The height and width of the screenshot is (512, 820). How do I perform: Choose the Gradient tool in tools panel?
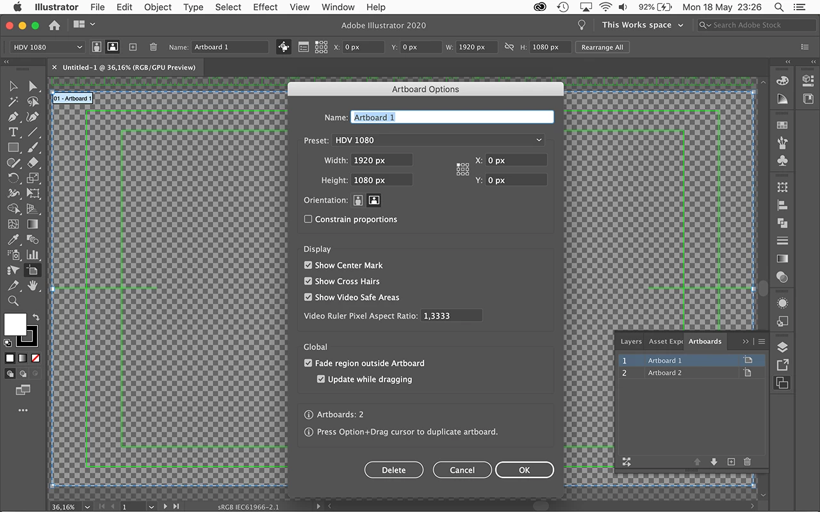pos(33,224)
